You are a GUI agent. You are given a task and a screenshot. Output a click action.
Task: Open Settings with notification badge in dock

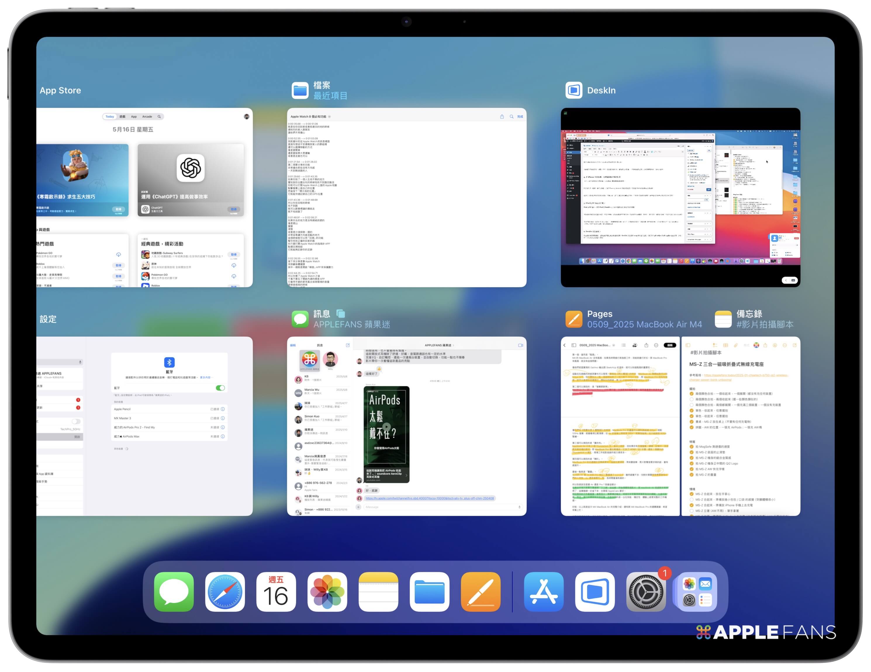click(x=646, y=591)
